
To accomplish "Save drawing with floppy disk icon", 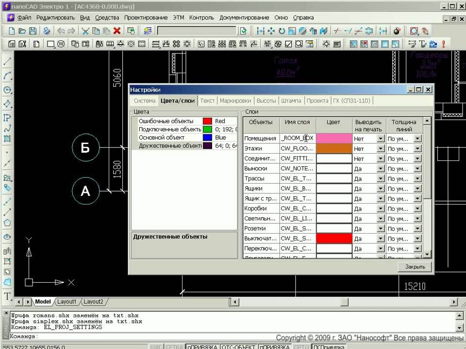I will pos(33,31).
